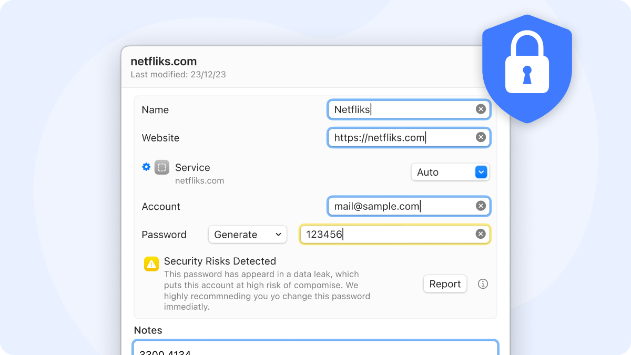Click the yellow security warning icon
The height and width of the screenshot is (355, 631).
tap(151, 264)
